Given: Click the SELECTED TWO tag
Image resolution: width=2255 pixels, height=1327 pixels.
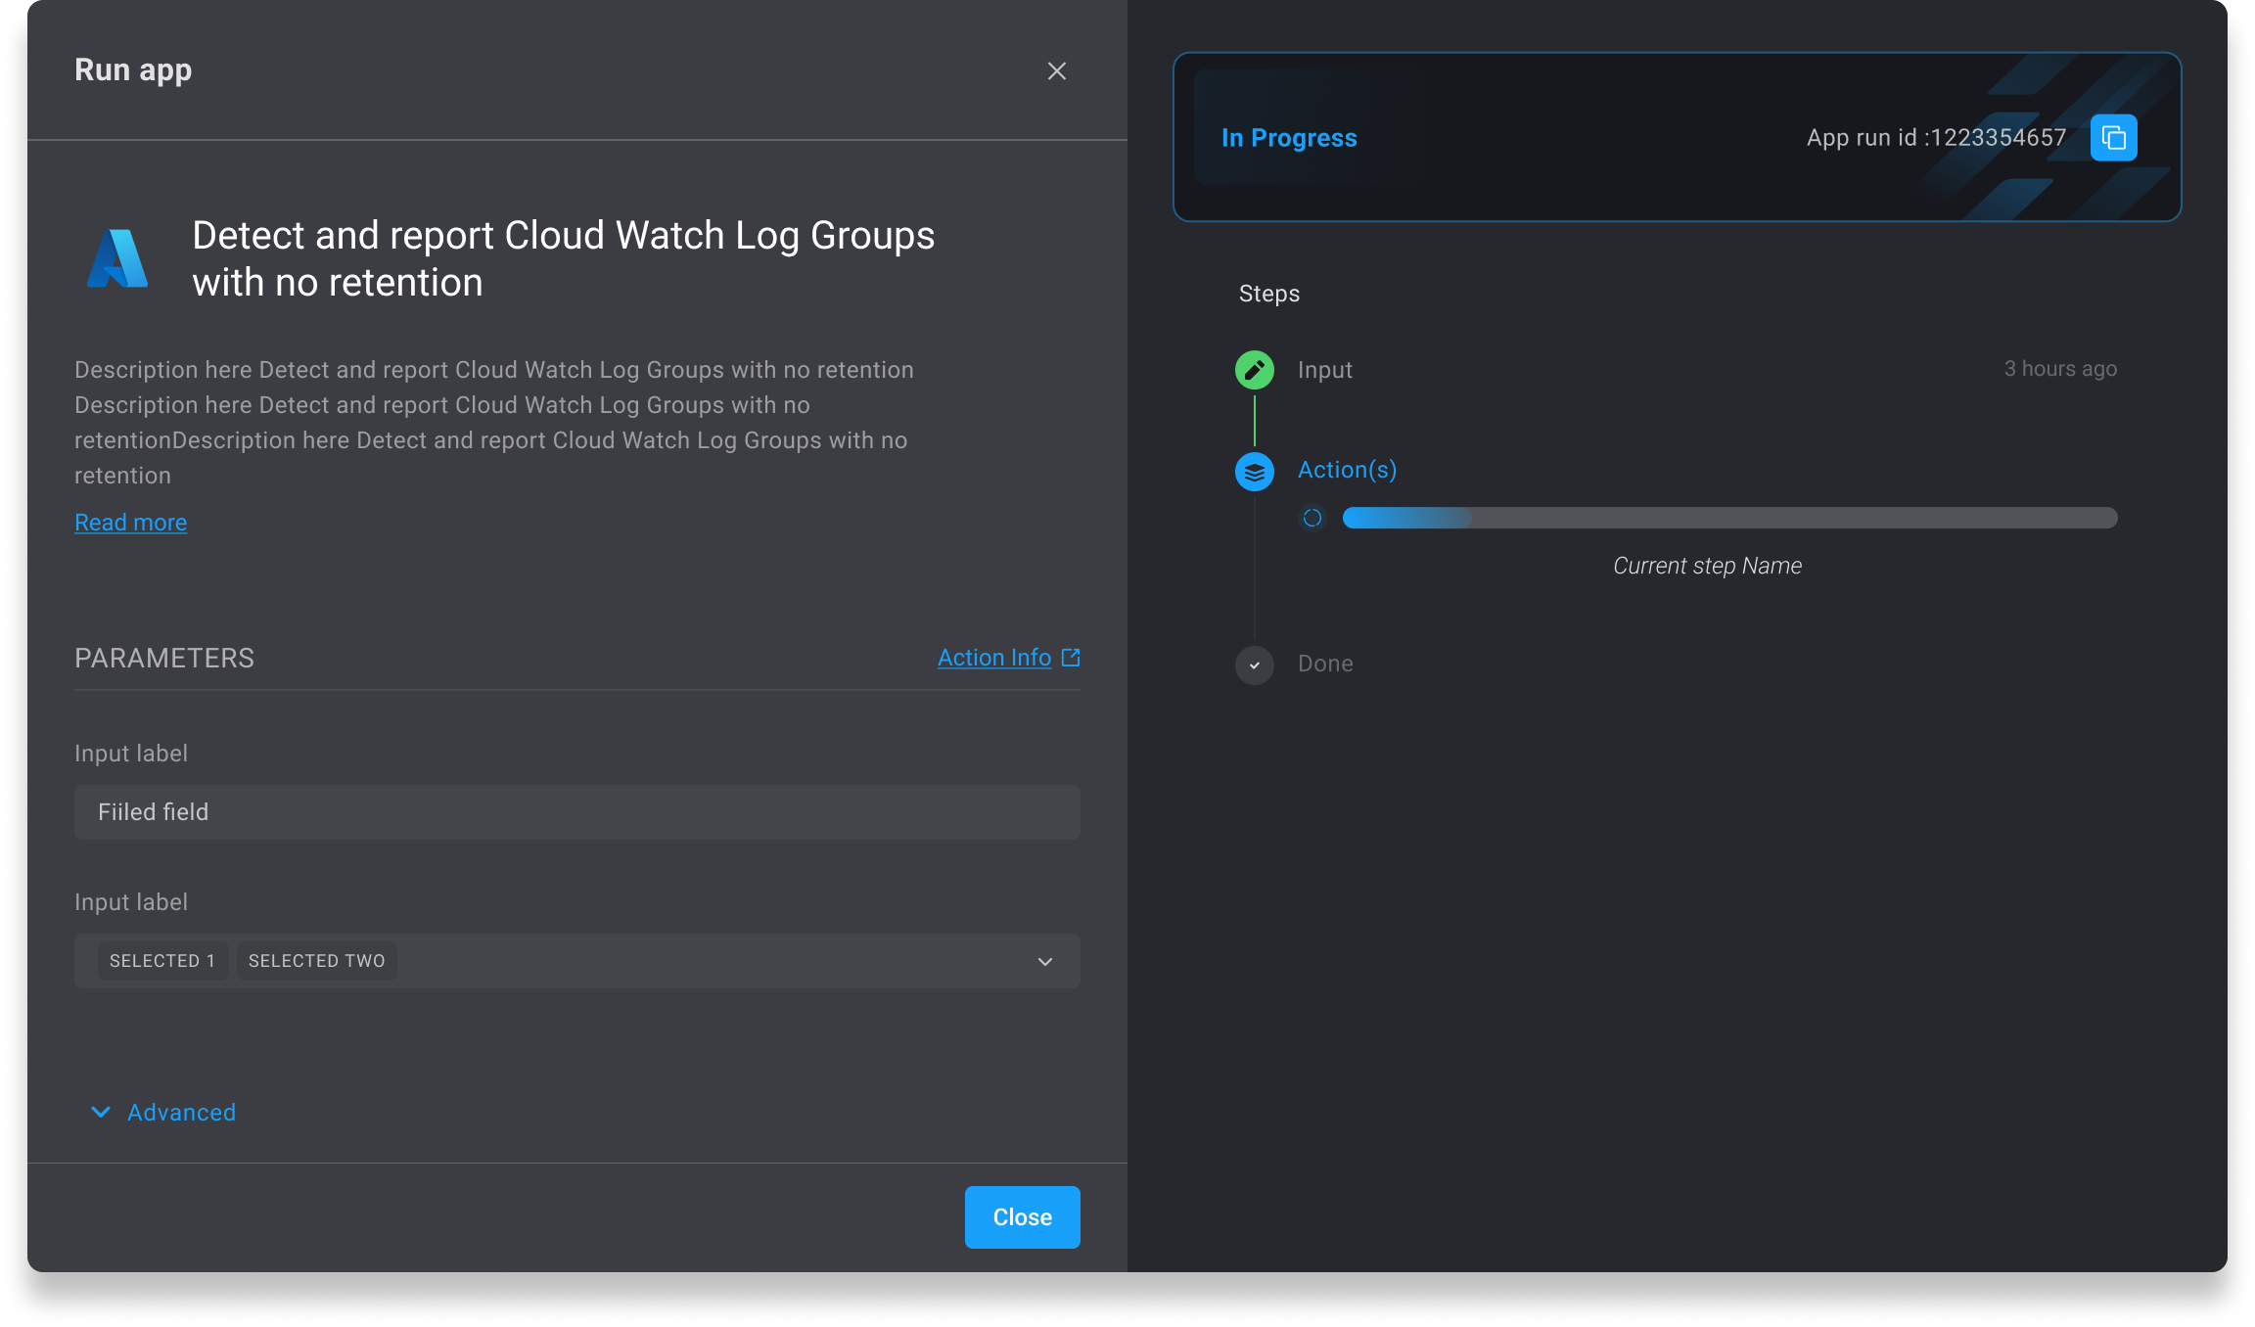Looking at the screenshot, I should click(317, 961).
